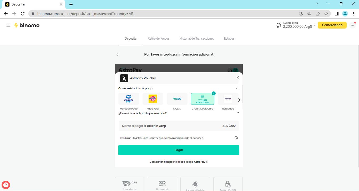The image size is (359, 191).
Task: Bookmark this page with the star
Action: pos(326,14)
